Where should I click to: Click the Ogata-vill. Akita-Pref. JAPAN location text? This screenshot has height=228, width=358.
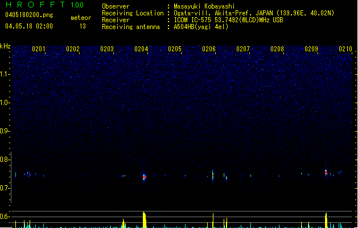pyautogui.click(x=254, y=13)
